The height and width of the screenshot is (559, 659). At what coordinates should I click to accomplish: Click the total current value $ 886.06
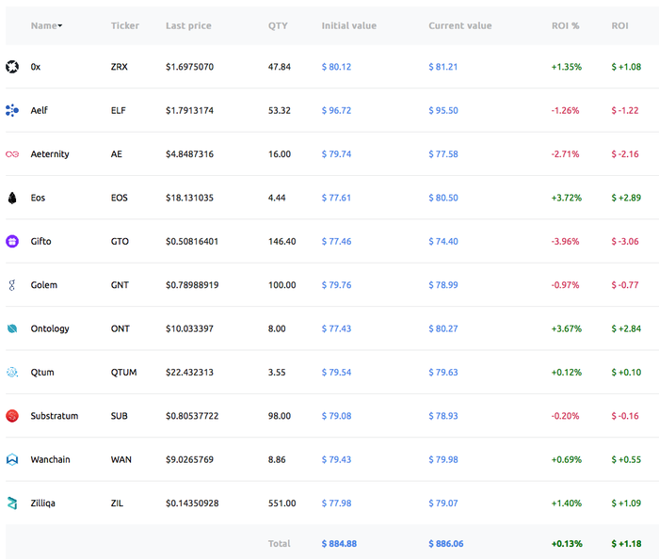446,543
